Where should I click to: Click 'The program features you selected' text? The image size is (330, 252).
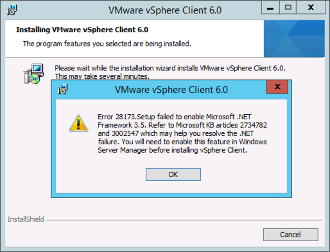tap(107, 44)
